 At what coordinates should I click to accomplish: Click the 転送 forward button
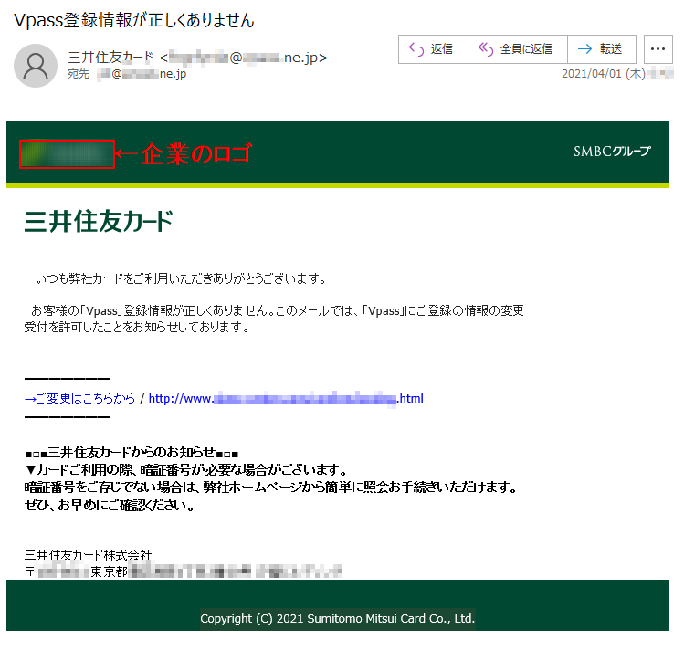[602, 49]
